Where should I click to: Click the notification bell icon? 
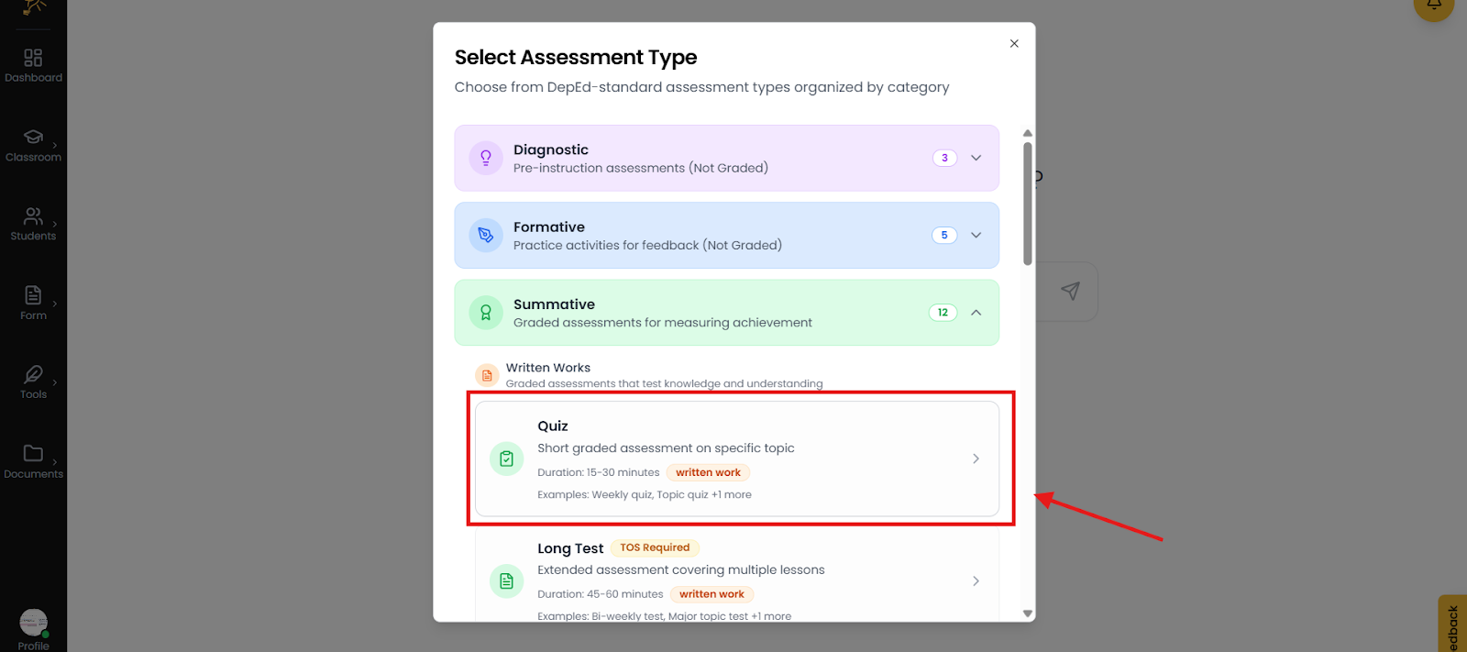[1434, 6]
